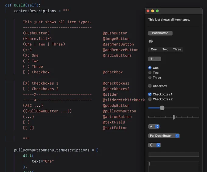
Task: Click the ((PullDownButton ...)) code text
Action: (47, 111)
